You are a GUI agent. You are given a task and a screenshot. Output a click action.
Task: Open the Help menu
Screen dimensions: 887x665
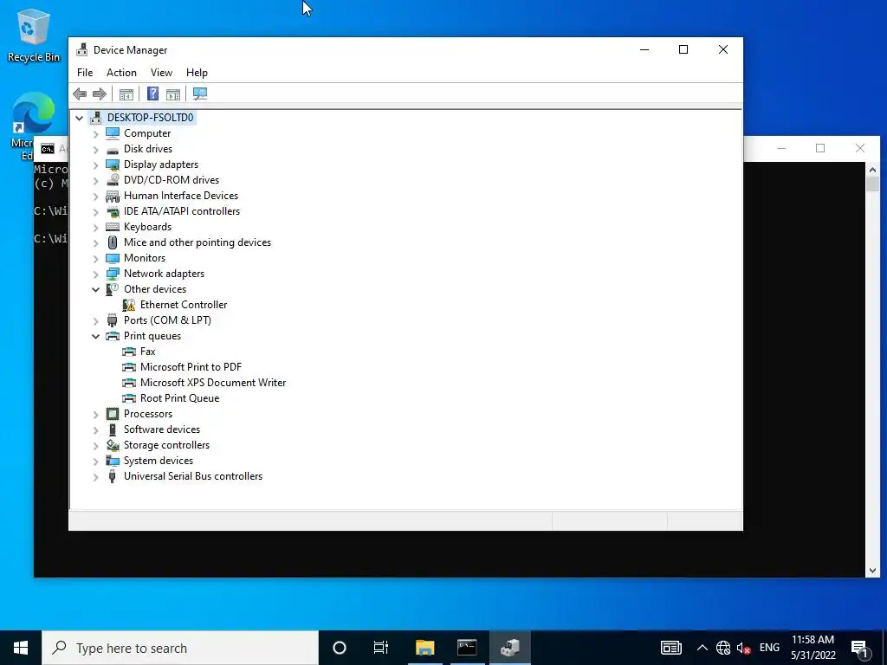point(197,73)
